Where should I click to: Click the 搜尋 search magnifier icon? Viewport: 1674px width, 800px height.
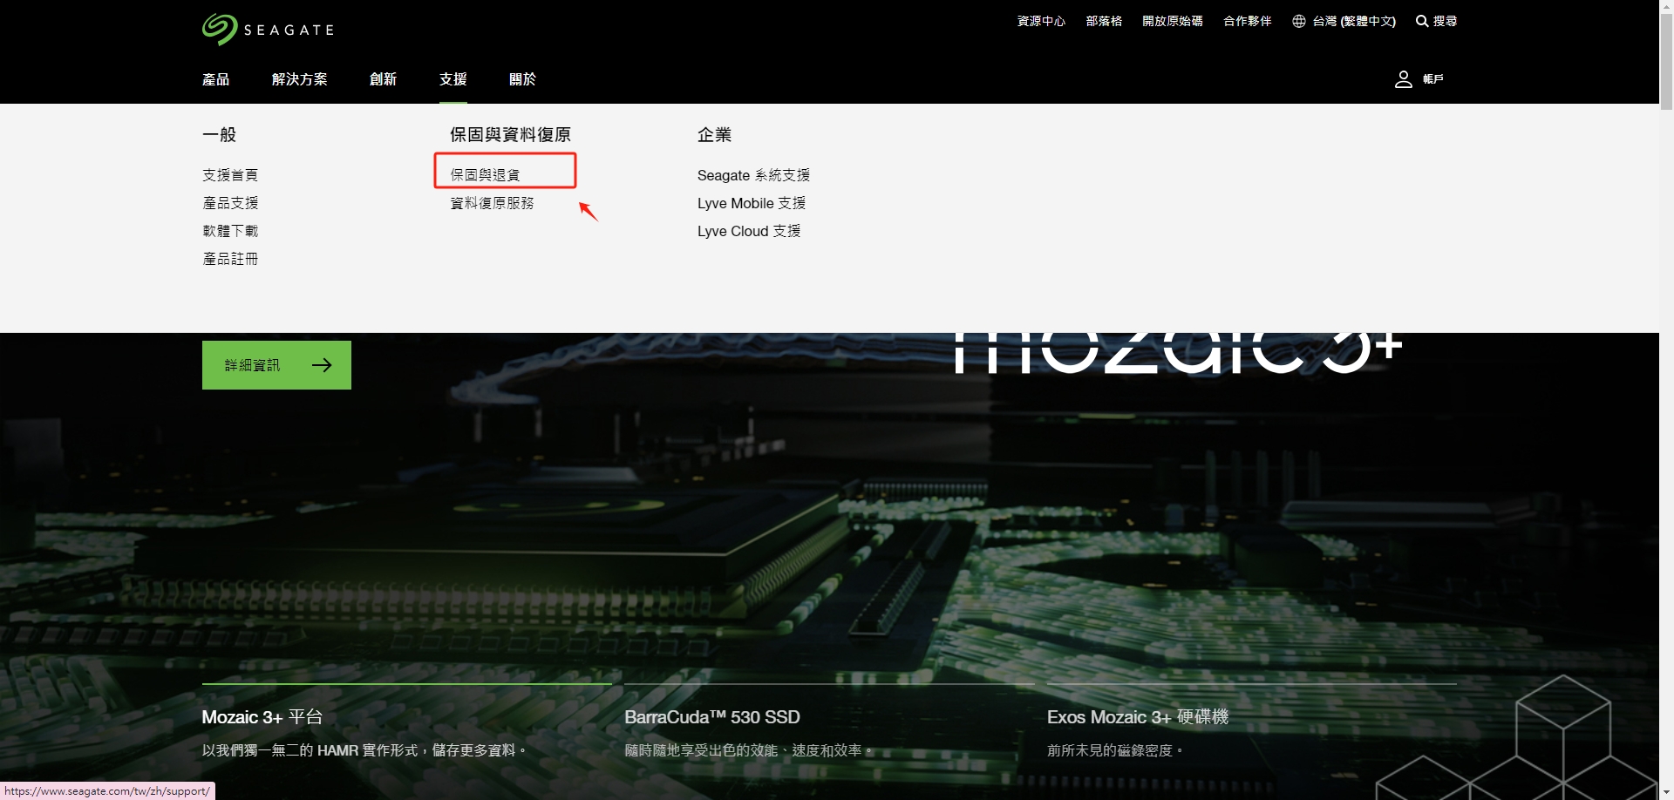(x=1422, y=21)
